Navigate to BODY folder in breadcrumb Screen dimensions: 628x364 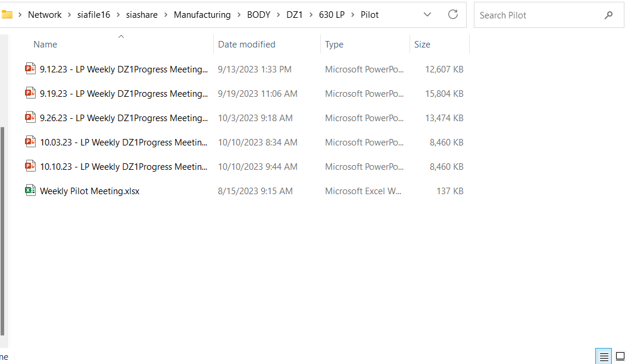258,15
